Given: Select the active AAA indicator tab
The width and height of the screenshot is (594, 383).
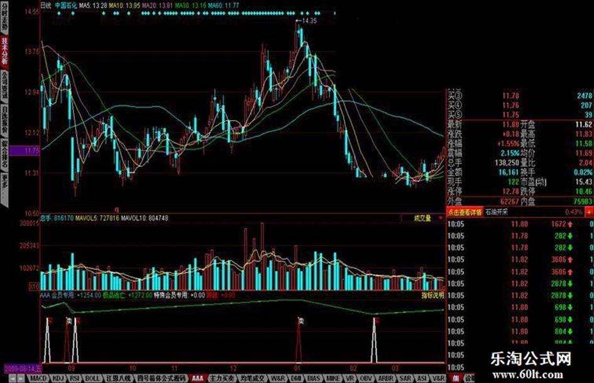Looking at the screenshot, I should pyautogui.click(x=197, y=379).
